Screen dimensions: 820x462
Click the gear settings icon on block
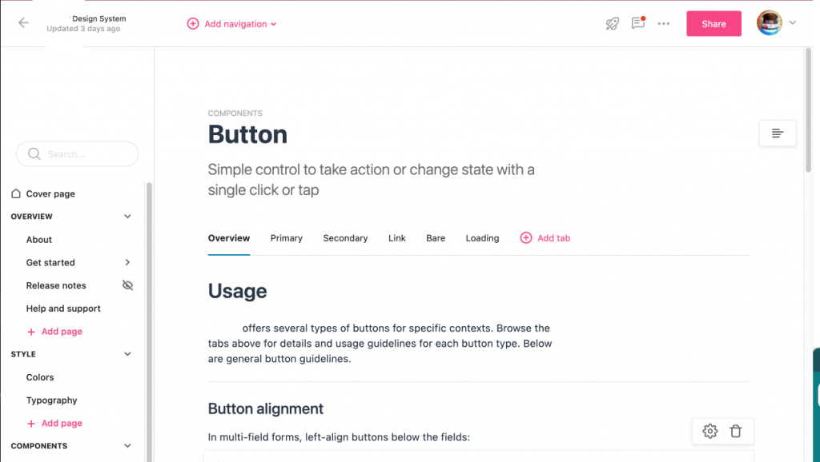coord(709,431)
